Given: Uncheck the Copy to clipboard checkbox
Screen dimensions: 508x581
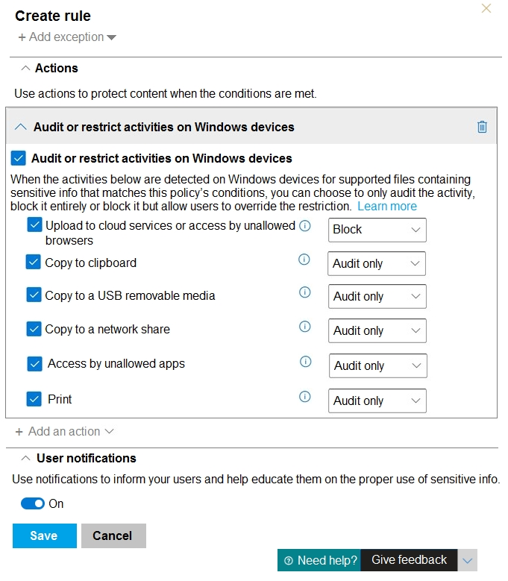Looking at the screenshot, I should 34,262.
